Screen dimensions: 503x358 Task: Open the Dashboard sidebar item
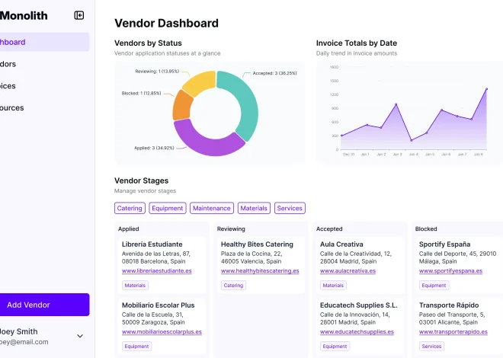point(45,42)
